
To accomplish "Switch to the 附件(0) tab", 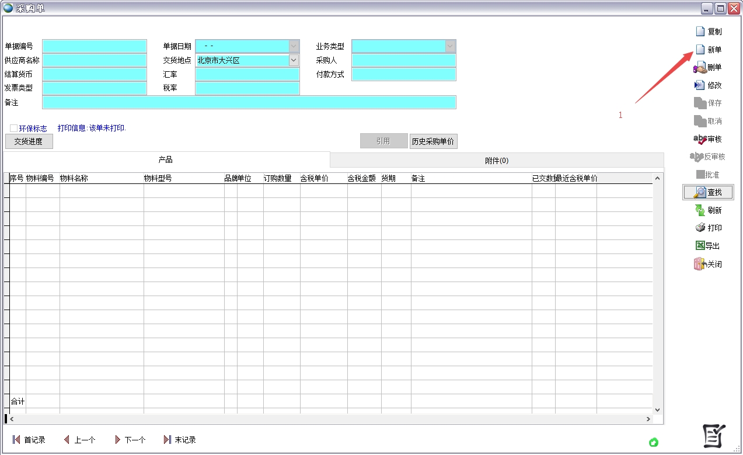I will coord(497,161).
